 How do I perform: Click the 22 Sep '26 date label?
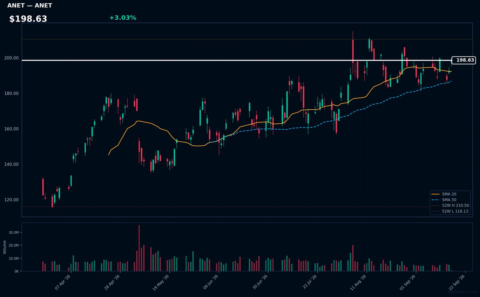coord(457,282)
